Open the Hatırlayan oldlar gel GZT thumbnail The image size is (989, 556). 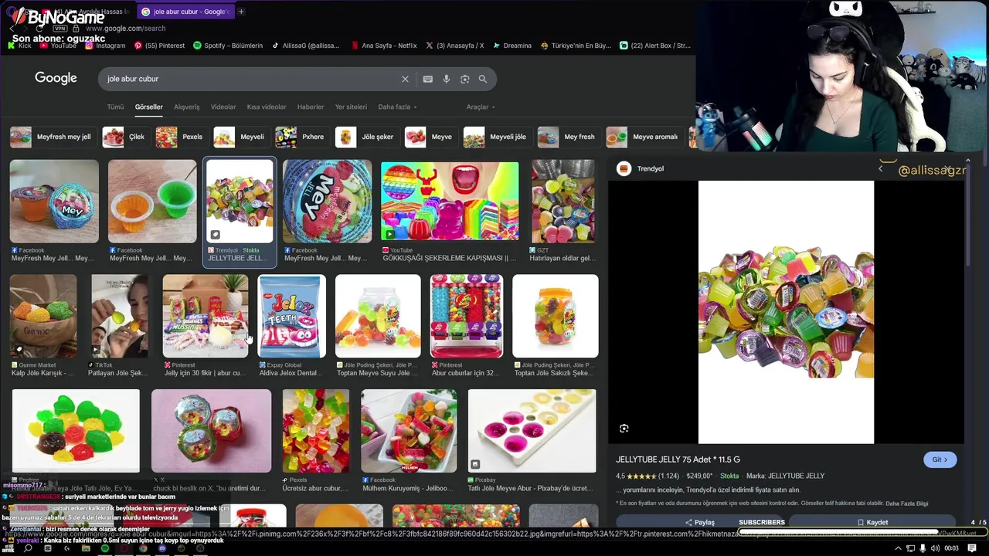pyautogui.click(x=563, y=201)
